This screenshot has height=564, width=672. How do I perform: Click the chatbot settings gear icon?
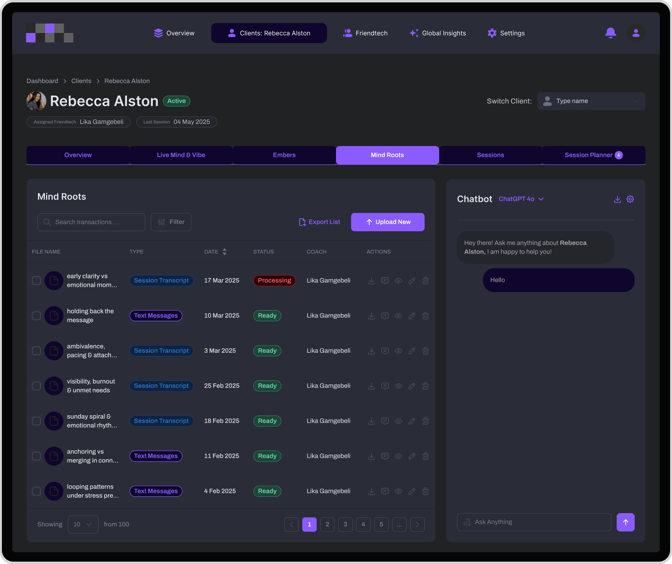[630, 199]
